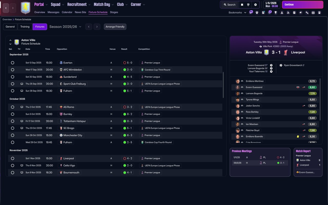Go to the previous season arrow
Screen dimensions: 328x205
89,27
